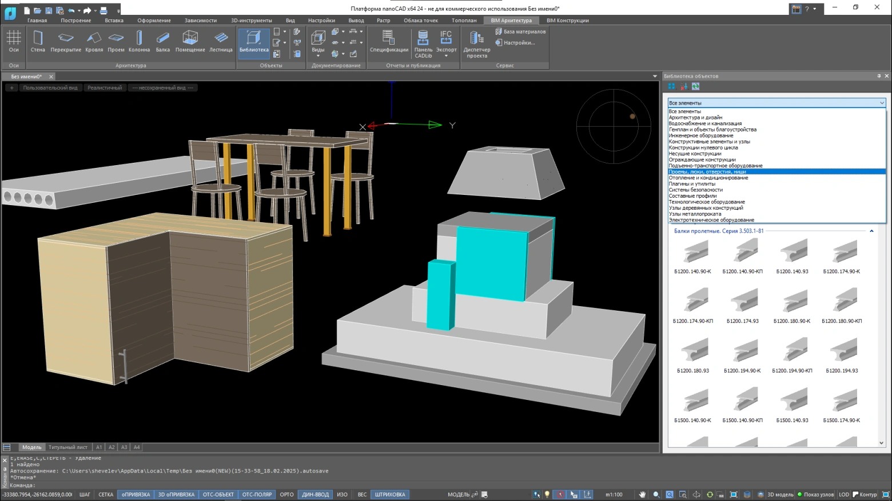Screen dimensions: 892x501
Task: Switch to the BIM Конструкции ribbon tab
Action: (567, 21)
